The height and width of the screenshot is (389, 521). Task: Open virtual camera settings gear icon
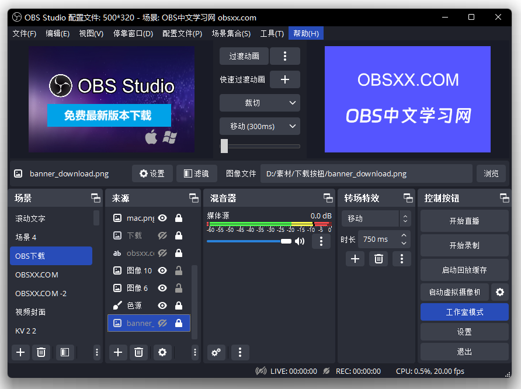click(499, 292)
